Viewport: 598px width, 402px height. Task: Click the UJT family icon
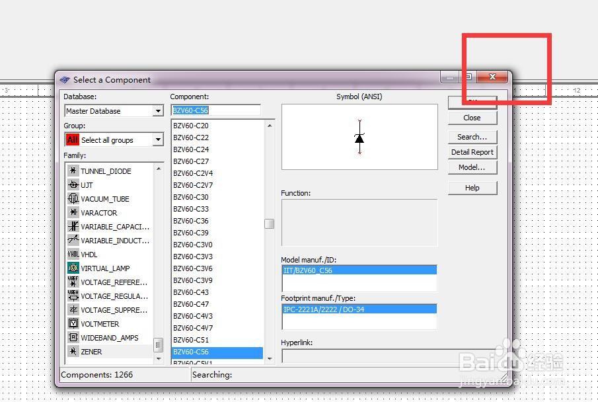click(73, 184)
